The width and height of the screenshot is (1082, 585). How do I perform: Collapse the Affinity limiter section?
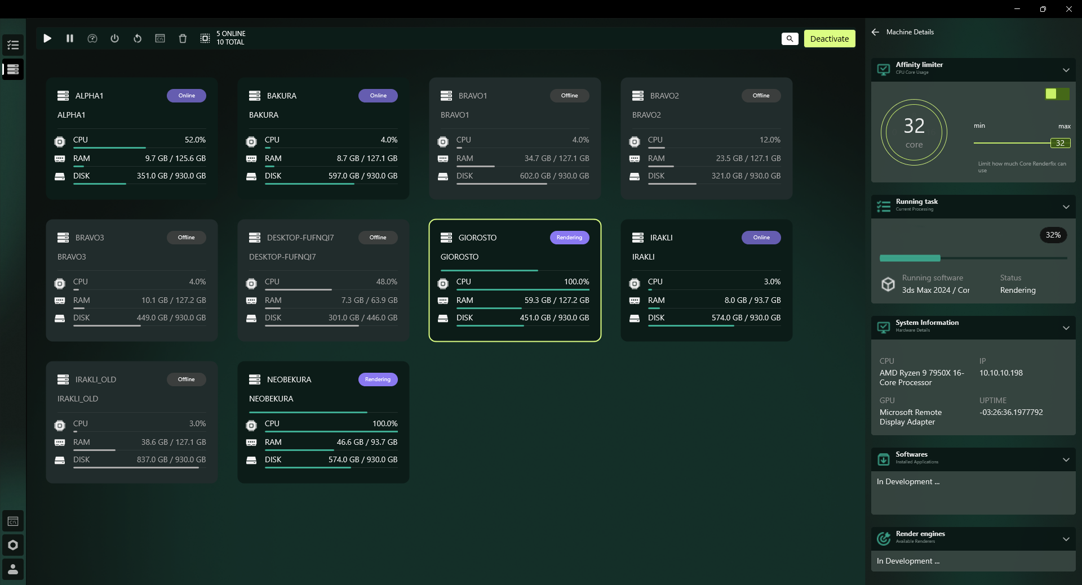click(x=1066, y=70)
